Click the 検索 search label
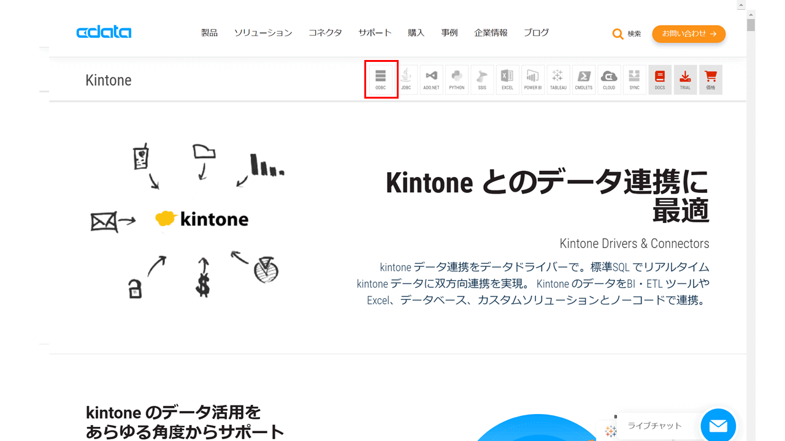This screenshot has width=785, height=441. (x=634, y=34)
